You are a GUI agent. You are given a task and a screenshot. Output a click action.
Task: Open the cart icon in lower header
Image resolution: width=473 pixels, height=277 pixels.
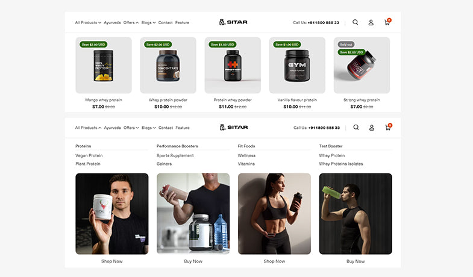(x=388, y=127)
